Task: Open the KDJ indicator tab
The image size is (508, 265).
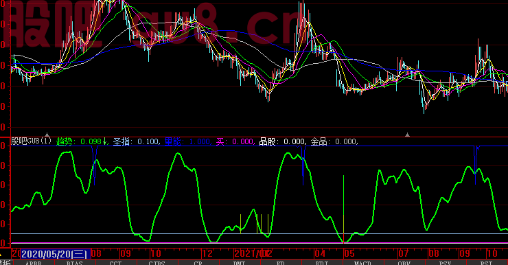Action: point(322,263)
